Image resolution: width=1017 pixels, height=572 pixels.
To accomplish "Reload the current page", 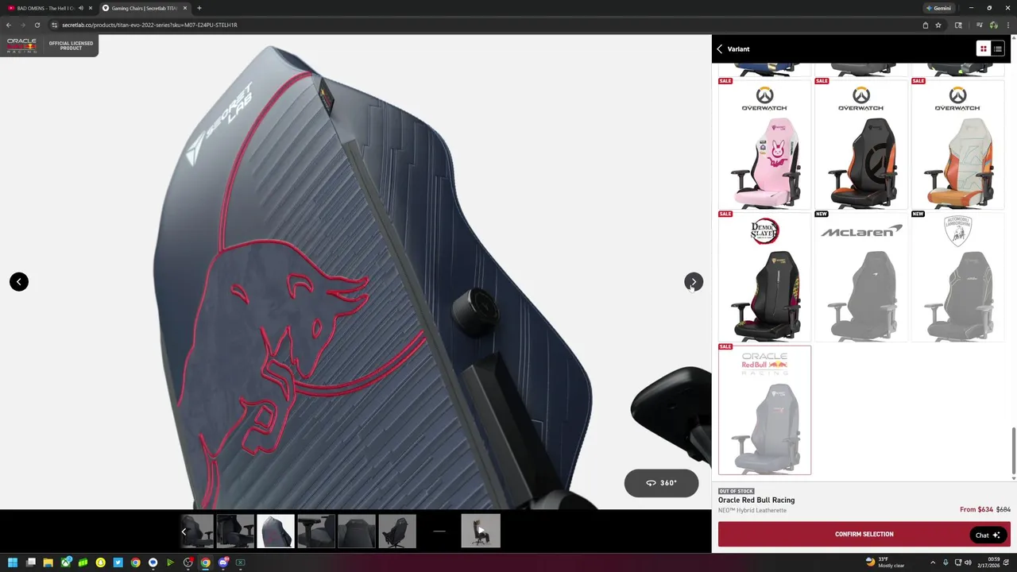I will click(x=37, y=25).
